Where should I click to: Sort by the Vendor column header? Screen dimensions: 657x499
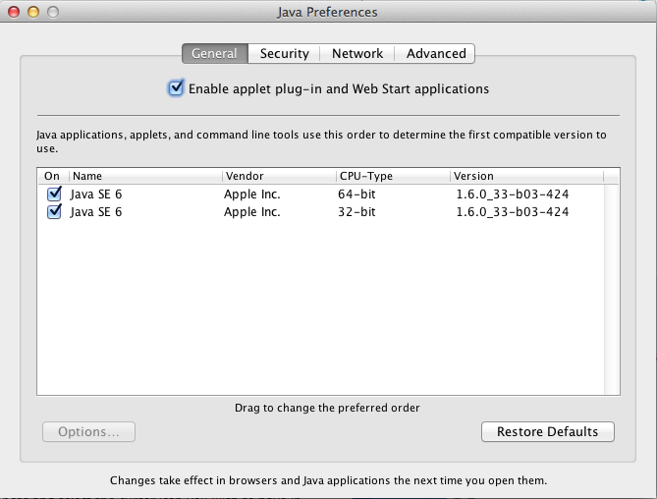279,176
